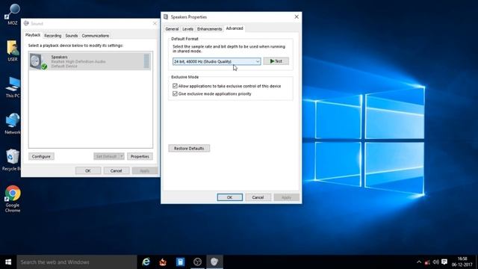Show hidden system tray icons

(419, 262)
